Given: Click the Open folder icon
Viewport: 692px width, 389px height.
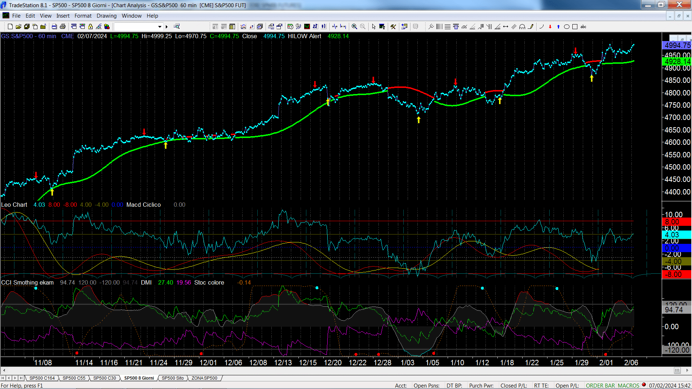Looking at the screenshot, I should point(18,27).
